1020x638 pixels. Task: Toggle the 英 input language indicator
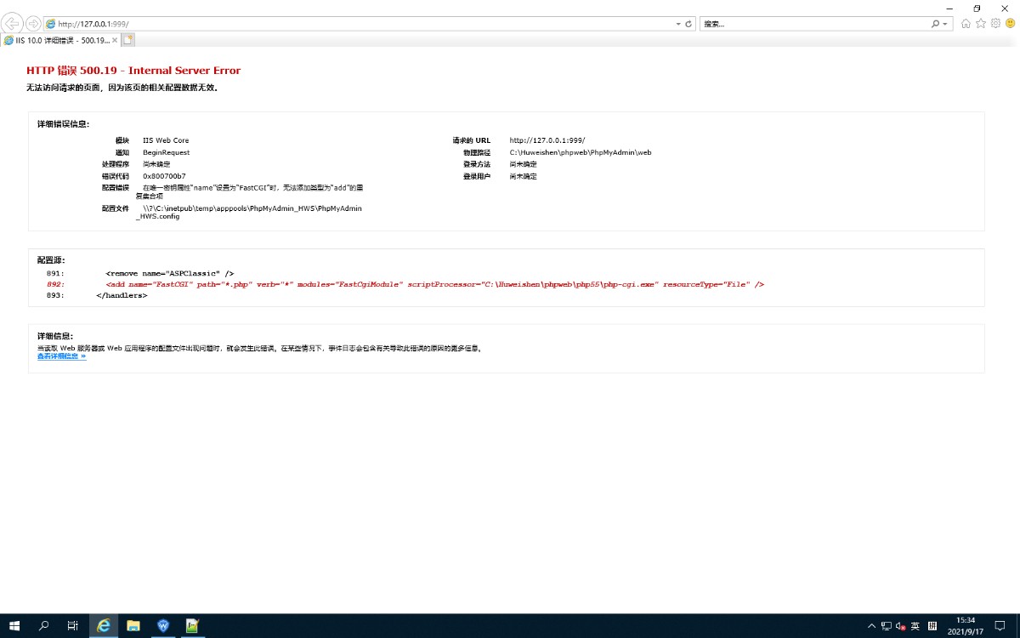coord(915,626)
